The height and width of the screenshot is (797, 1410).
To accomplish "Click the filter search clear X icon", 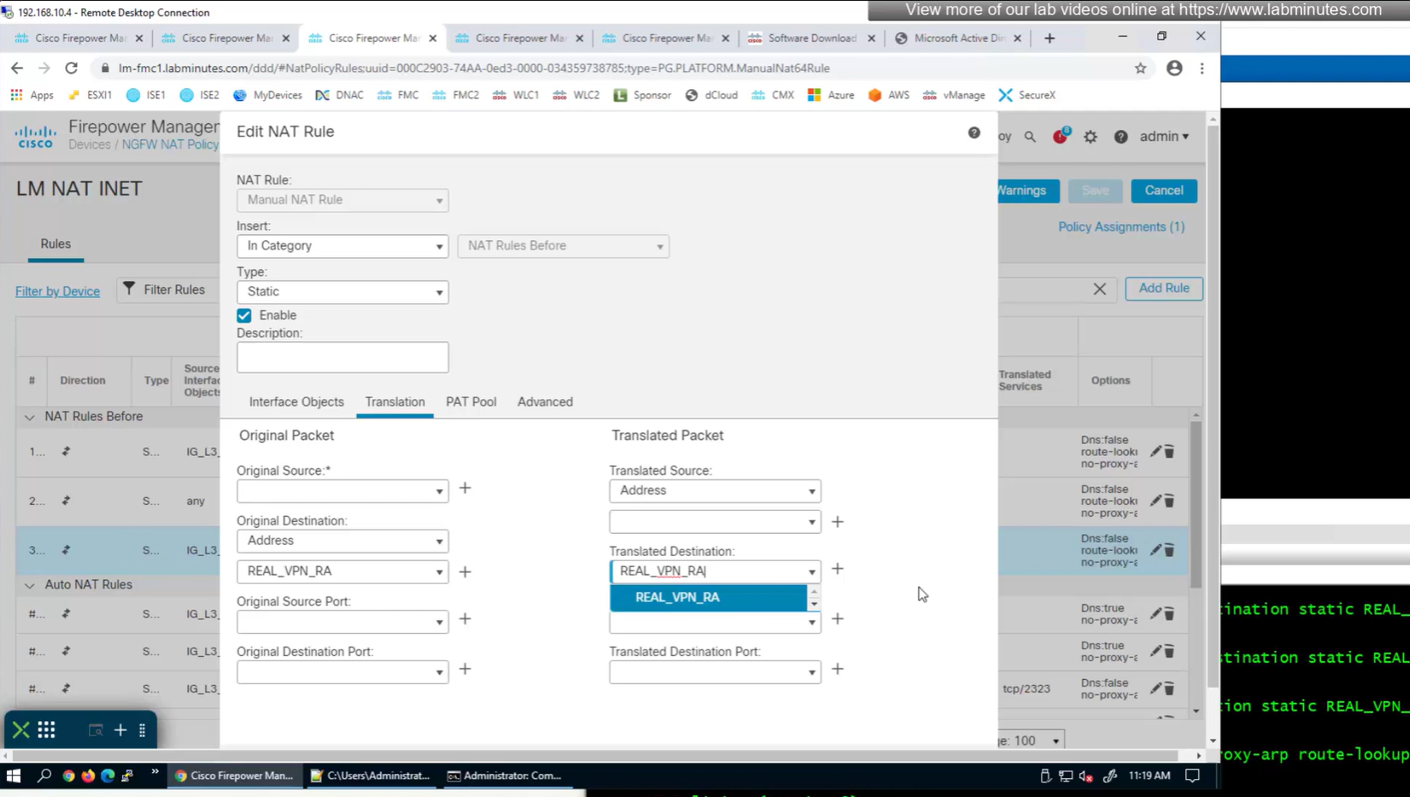I will pos(1099,289).
